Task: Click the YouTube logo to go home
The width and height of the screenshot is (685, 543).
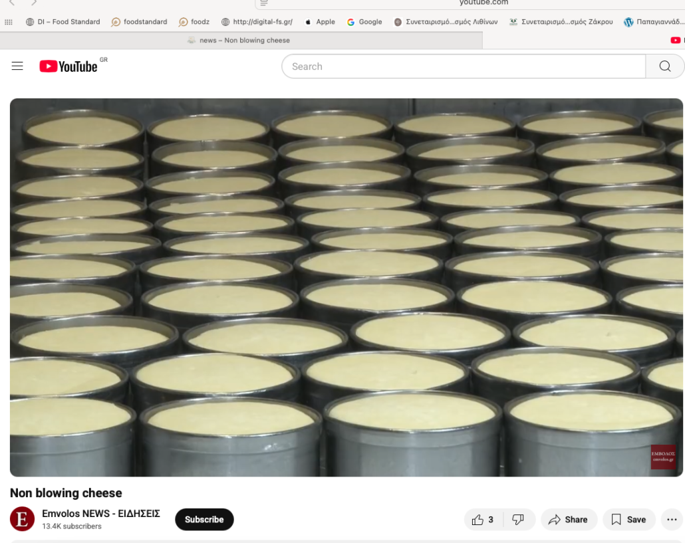Action: click(x=68, y=66)
